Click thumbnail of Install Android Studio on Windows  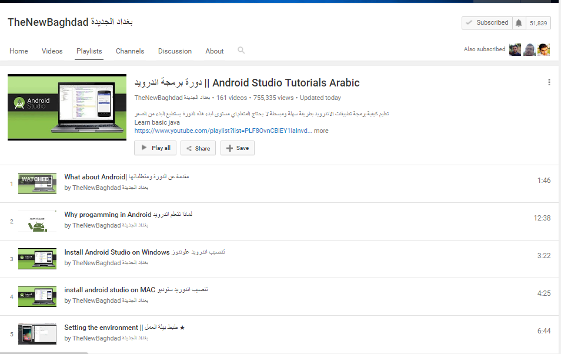(37, 259)
